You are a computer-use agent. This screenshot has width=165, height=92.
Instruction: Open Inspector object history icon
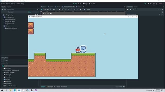[x=163, y=9]
